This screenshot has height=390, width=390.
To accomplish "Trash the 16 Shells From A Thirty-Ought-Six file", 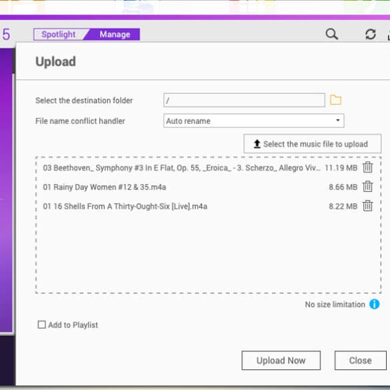I will click(x=367, y=206).
